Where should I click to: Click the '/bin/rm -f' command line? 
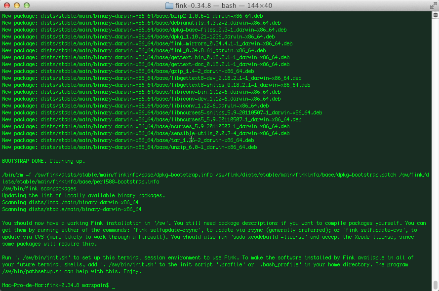tap(198, 175)
